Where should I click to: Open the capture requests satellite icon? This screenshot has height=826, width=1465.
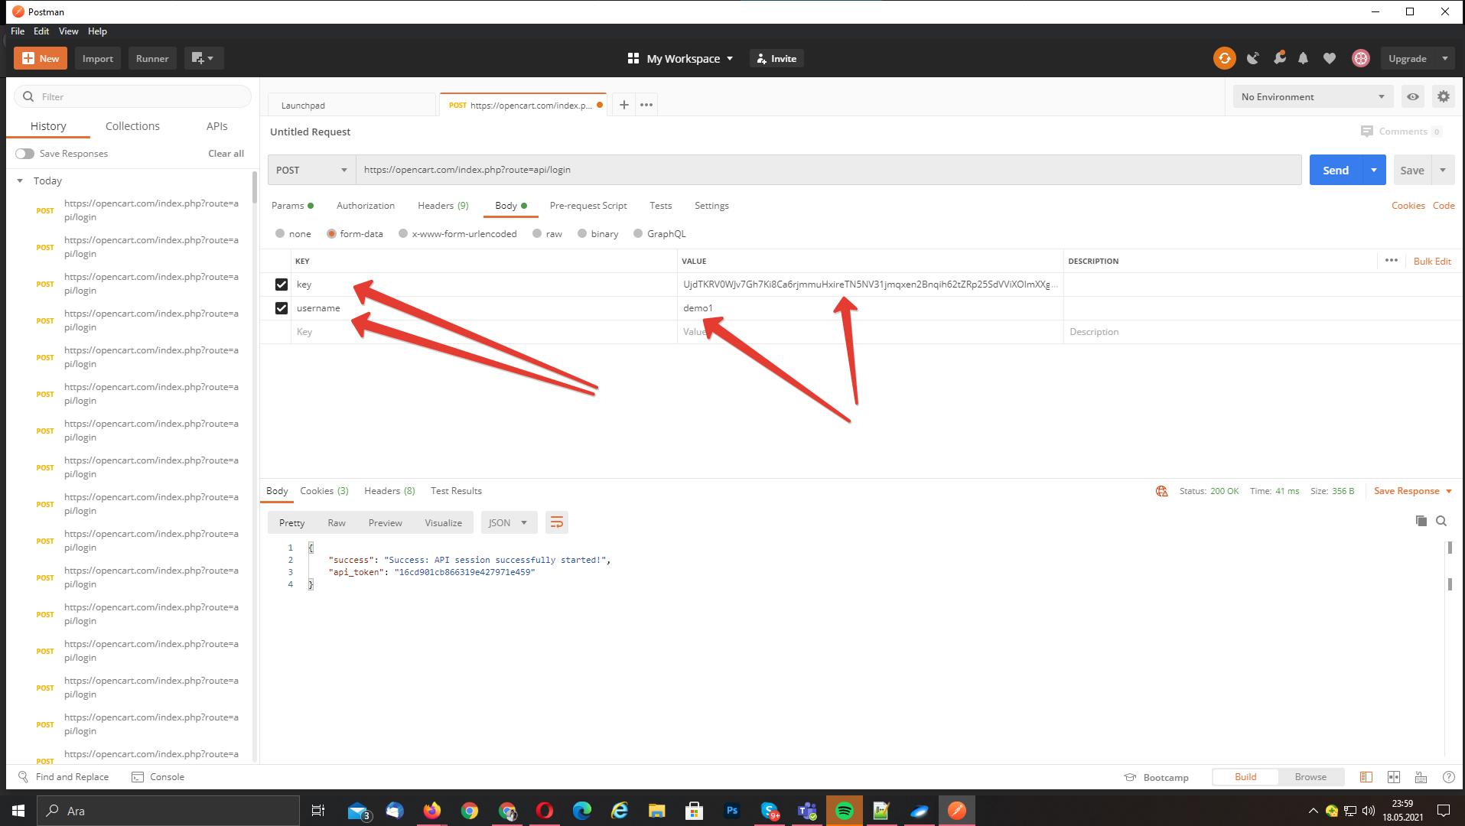click(x=1253, y=58)
